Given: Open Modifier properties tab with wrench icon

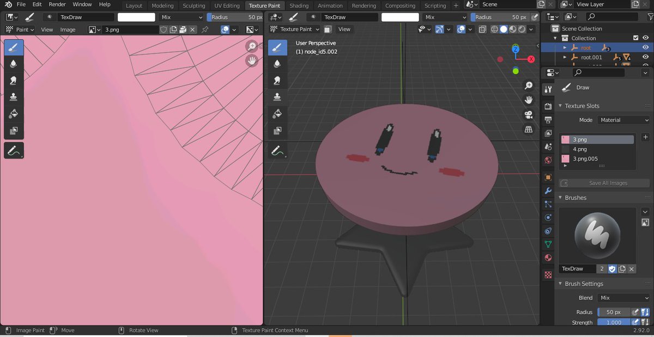Looking at the screenshot, I should point(548,191).
